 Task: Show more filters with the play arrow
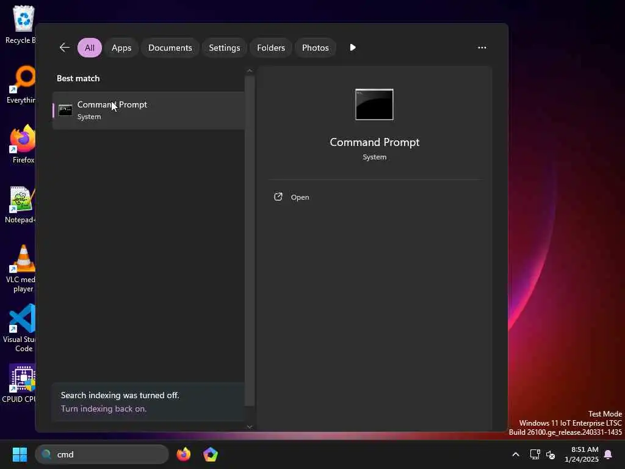click(353, 48)
